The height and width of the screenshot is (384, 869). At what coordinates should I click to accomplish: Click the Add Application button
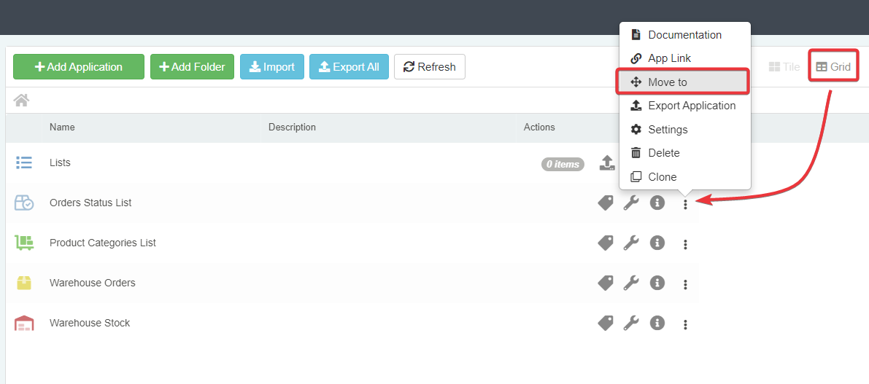click(79, 67)
